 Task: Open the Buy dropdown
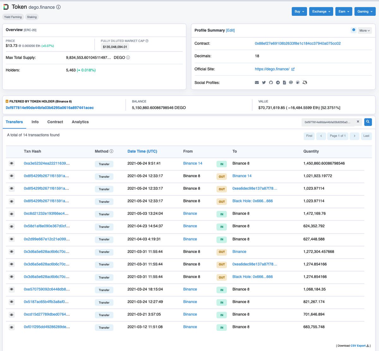tap(299, 11)
